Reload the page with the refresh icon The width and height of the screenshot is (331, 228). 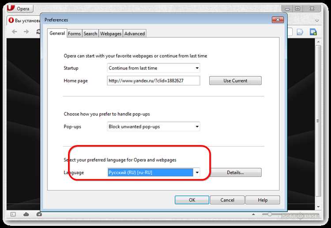tap(38, 32)
